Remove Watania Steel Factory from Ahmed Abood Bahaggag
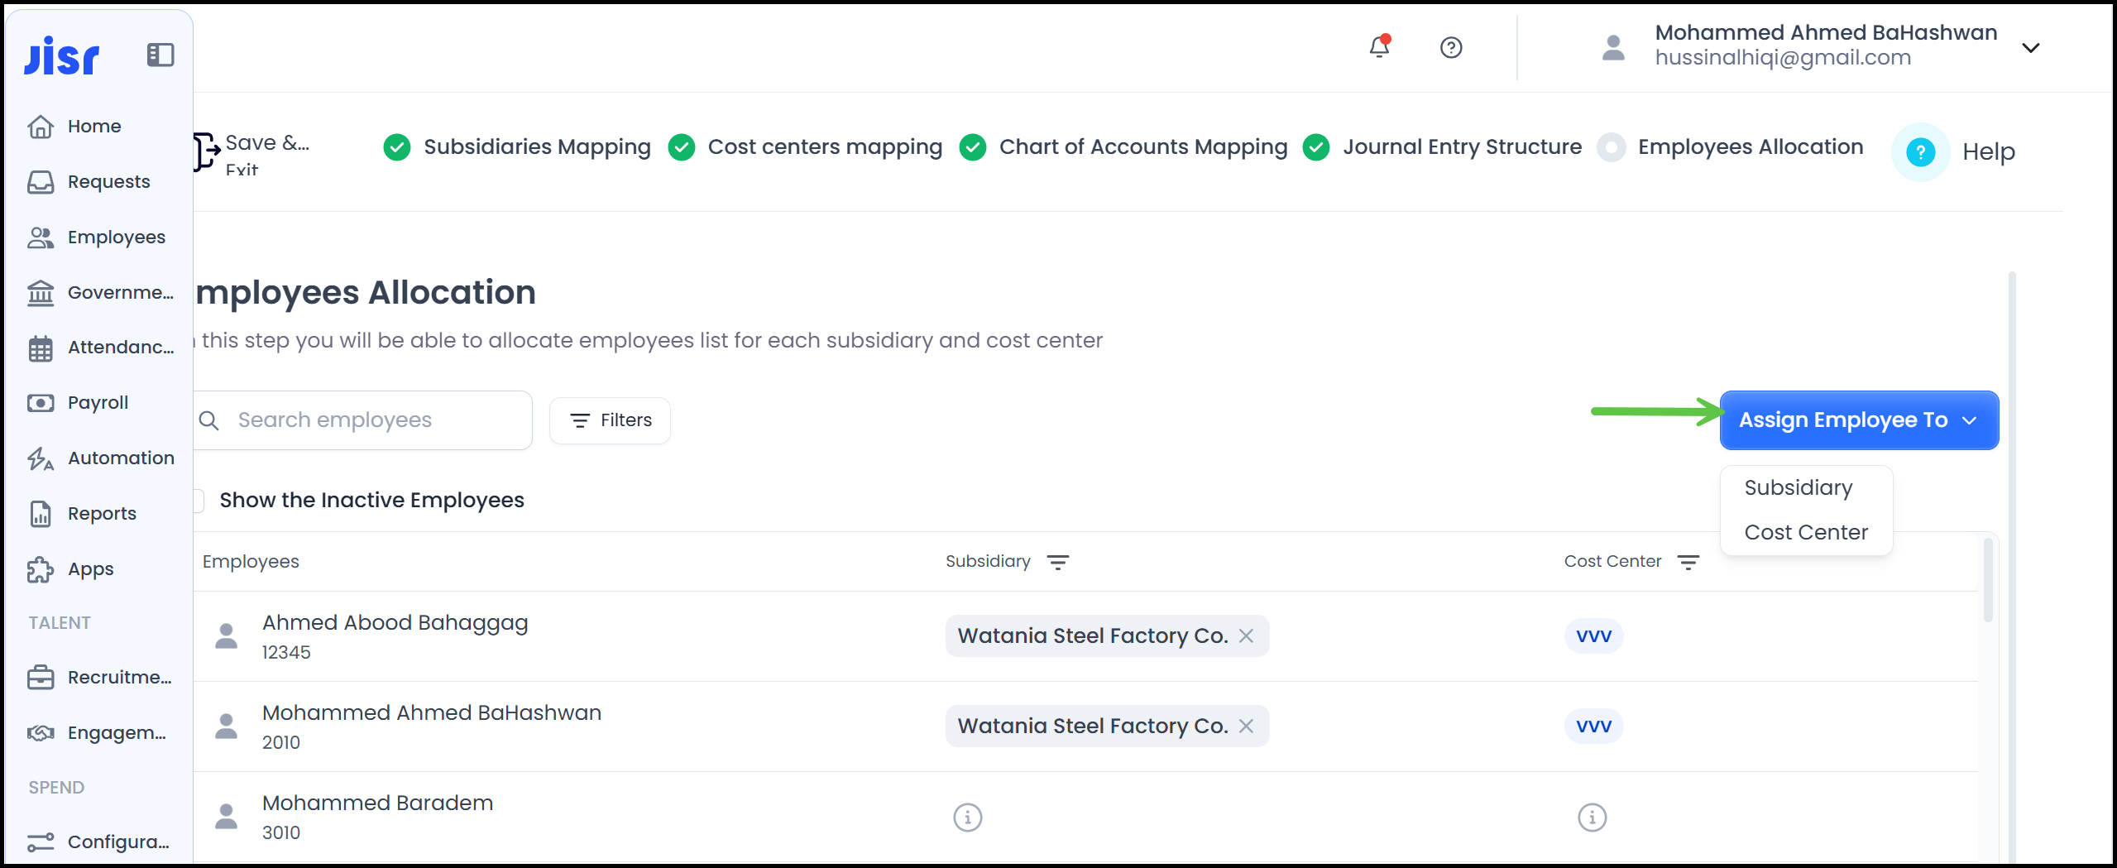This screenshot has height=868, width=2117. tap(1246, 636)
